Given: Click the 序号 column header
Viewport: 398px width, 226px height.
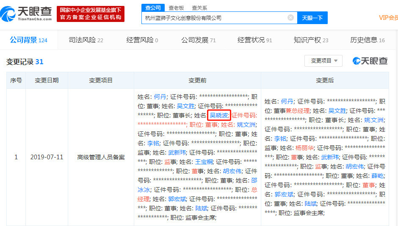Looking at the screenshot, I should coord(16,80).
